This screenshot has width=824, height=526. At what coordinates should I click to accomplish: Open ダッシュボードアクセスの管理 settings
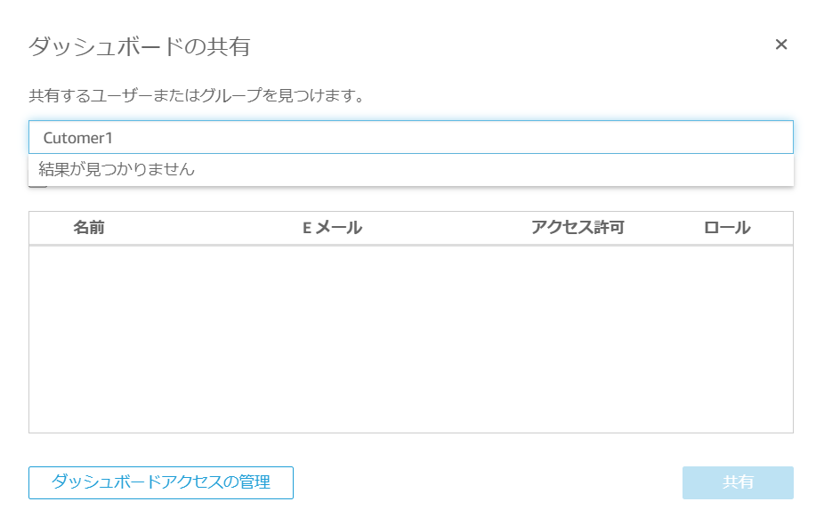click(160, 482)
